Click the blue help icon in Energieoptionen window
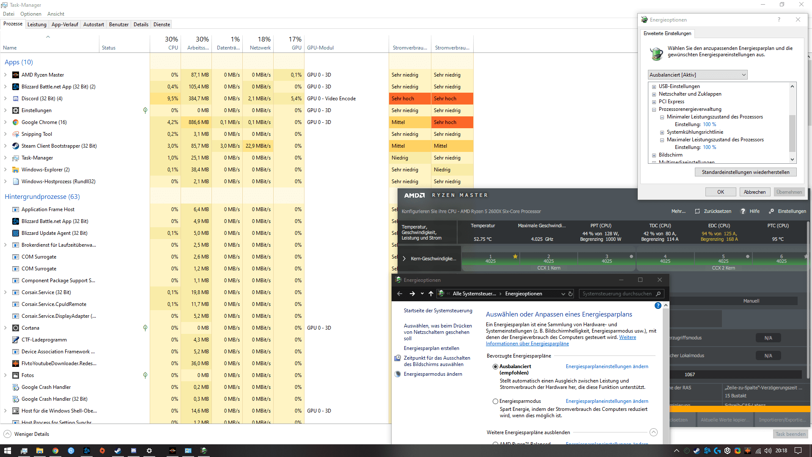Screen dimensions: 812x457 pos(658,306)
